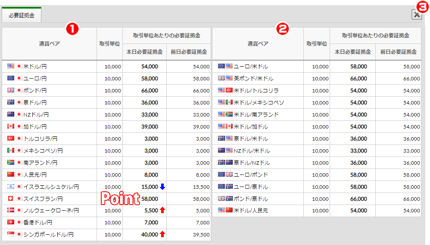Click today's margin 7,000 for 香港ドル/円
The height and width of the screenshot is (245, 430).
[151, 223]
